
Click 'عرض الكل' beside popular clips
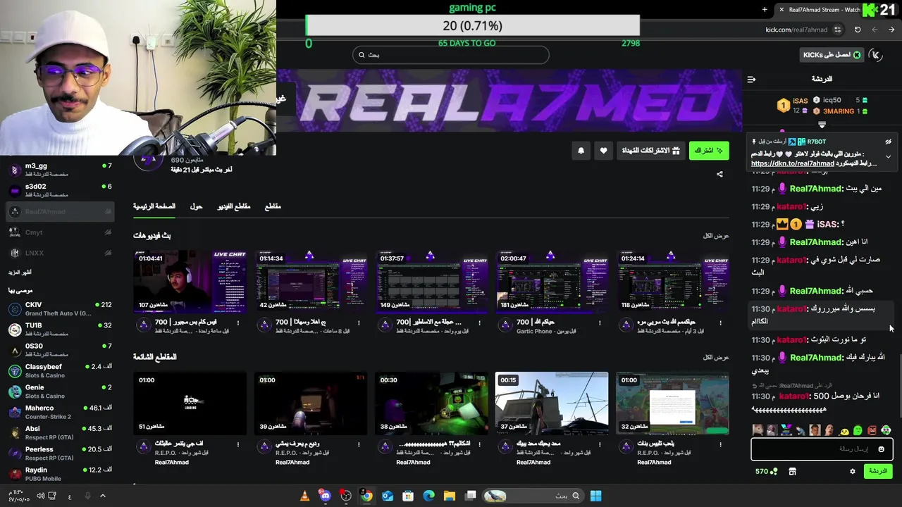click(x=716, y=357)
